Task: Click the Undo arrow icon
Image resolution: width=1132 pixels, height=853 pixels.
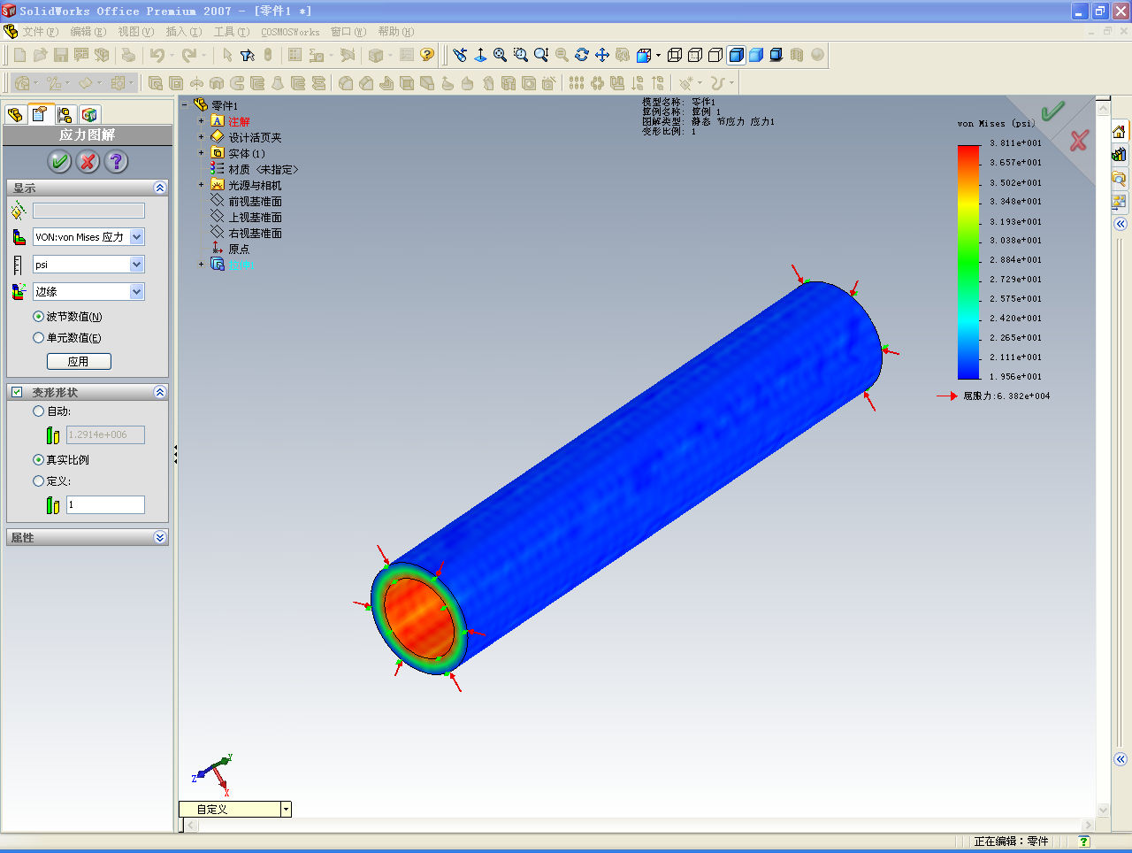Action: pyautogui.click(x=157, y=55)
